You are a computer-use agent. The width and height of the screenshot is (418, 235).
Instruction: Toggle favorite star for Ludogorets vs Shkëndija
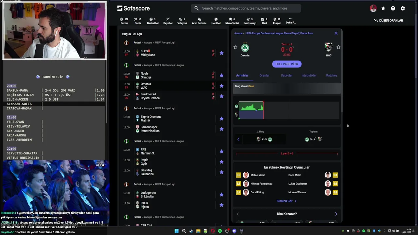pyautogui.click(x=221, y=195)
